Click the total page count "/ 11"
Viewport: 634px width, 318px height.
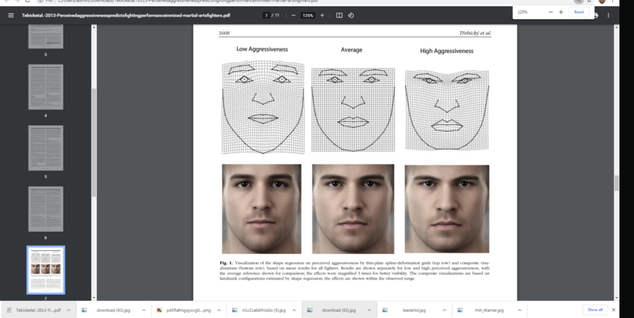[276, 15]
